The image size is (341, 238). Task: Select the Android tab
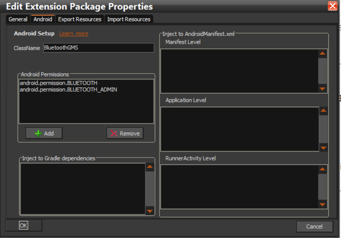coord(43,19)
